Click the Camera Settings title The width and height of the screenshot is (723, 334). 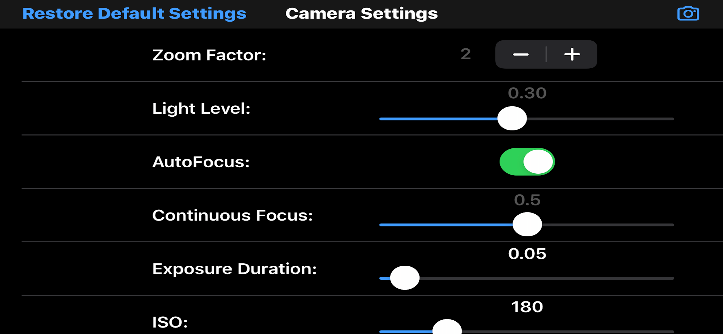(361, 13)
